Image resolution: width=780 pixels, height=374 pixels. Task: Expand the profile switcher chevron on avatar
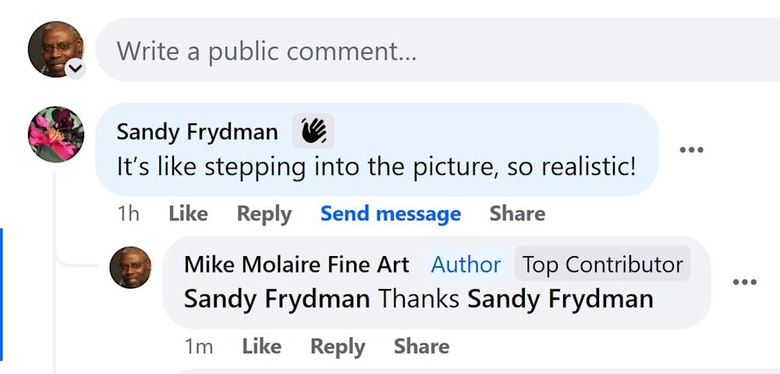tap(75, 69)
